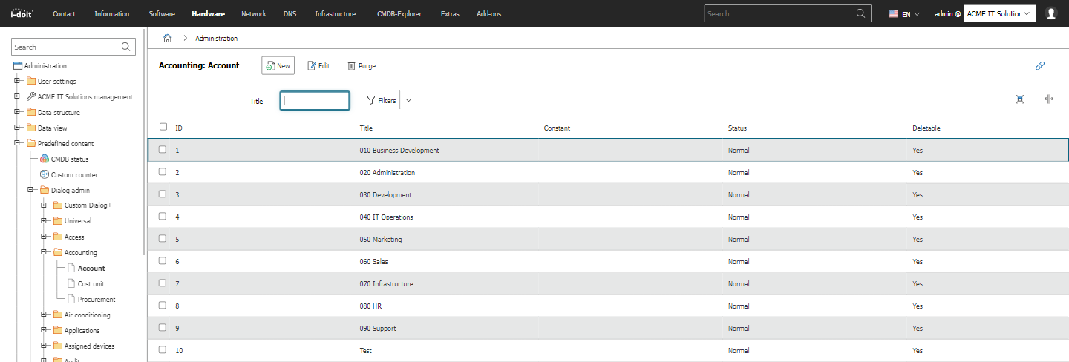This screenshot has height=362, width=1069.
Task: Open the Contact menu
Action: [x=64, y=13]
